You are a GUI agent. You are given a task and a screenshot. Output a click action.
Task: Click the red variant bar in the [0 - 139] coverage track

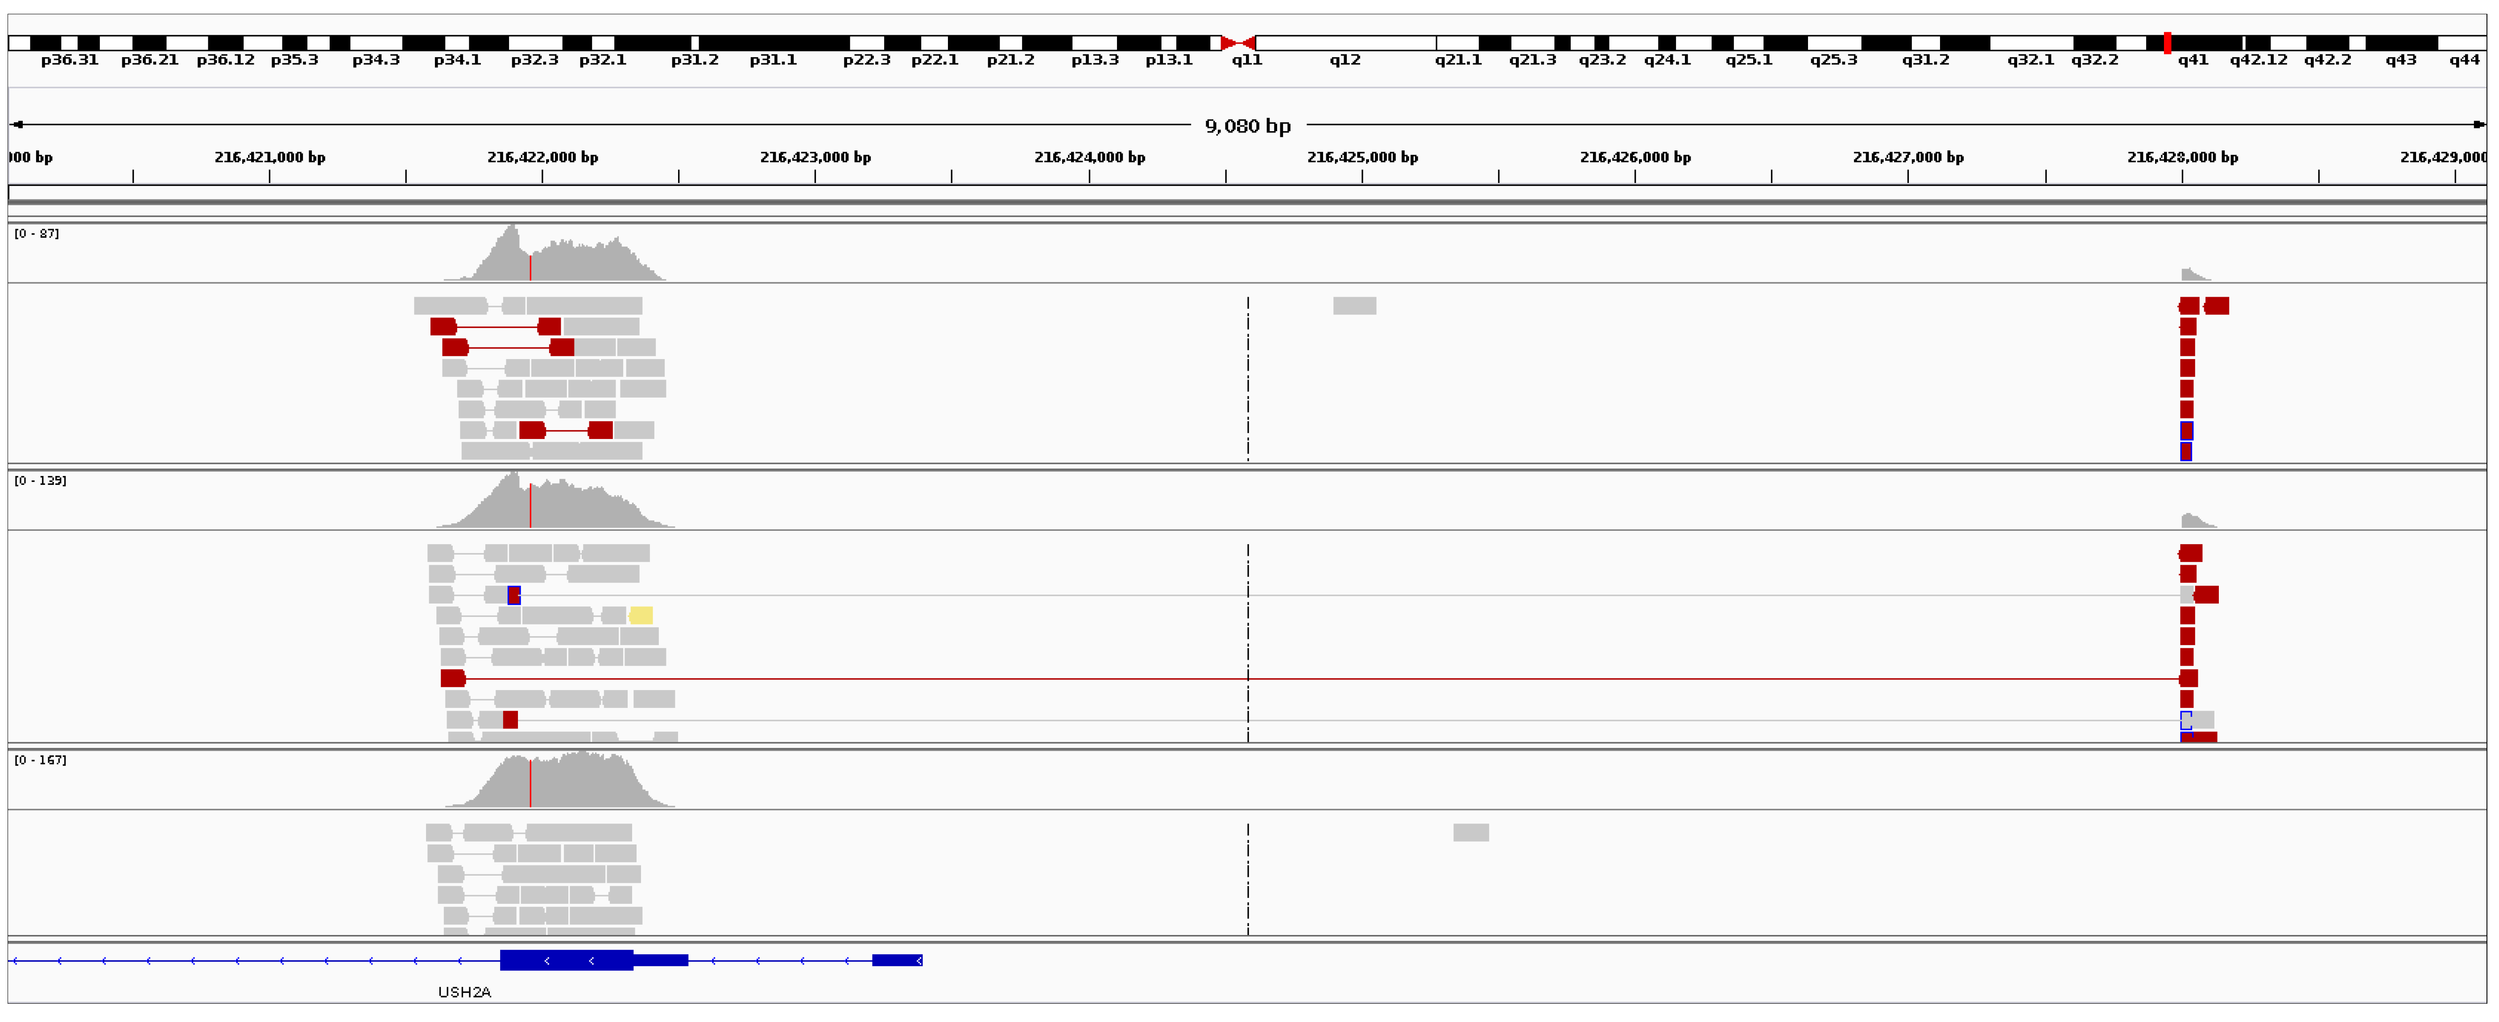point(531,506)
